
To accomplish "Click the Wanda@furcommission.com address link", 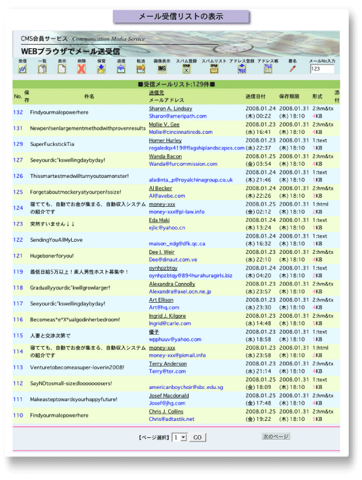I will (183, 164).
